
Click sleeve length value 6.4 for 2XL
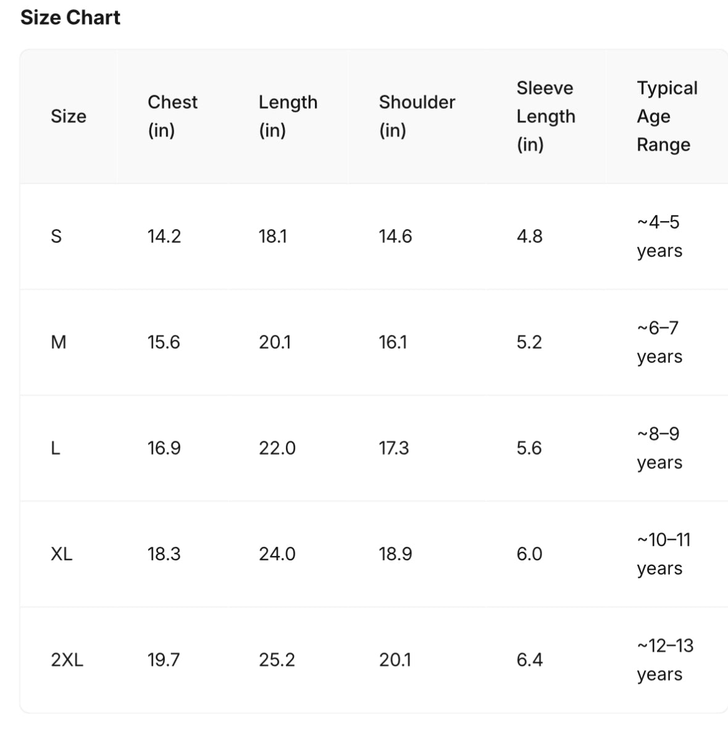pos(530,660)
